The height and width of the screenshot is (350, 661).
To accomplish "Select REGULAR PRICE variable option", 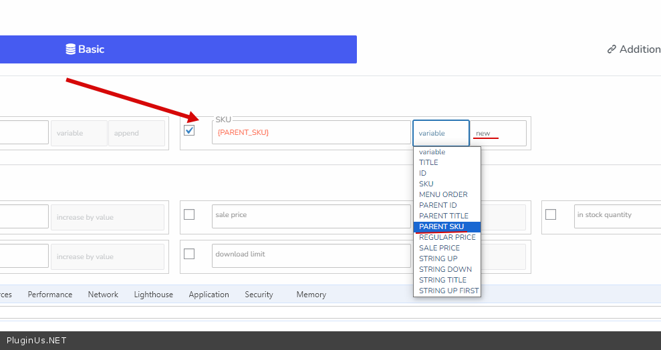I will tap(447, 237).
